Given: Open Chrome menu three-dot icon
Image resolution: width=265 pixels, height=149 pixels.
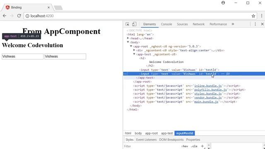Looking at the screenshot, I should tap(261, 16).
